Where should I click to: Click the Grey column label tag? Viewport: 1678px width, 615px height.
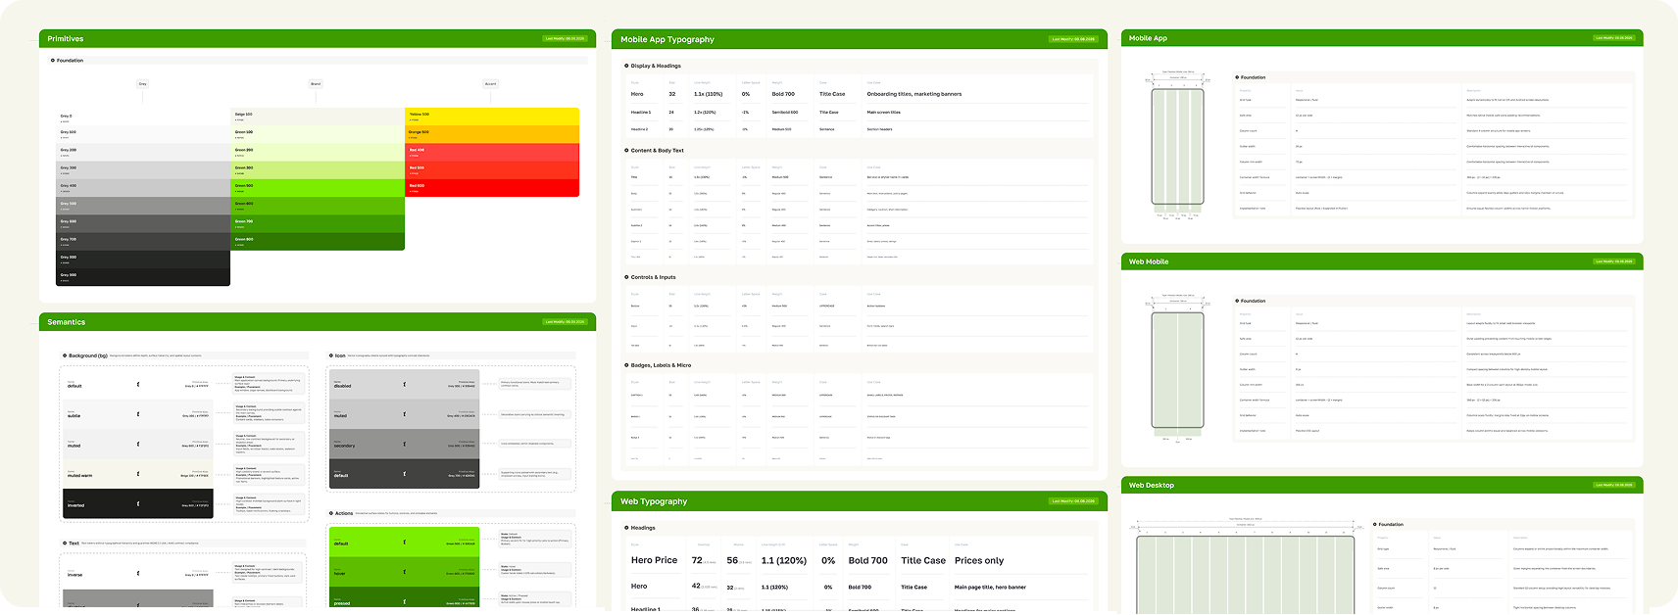coord(143,84)
